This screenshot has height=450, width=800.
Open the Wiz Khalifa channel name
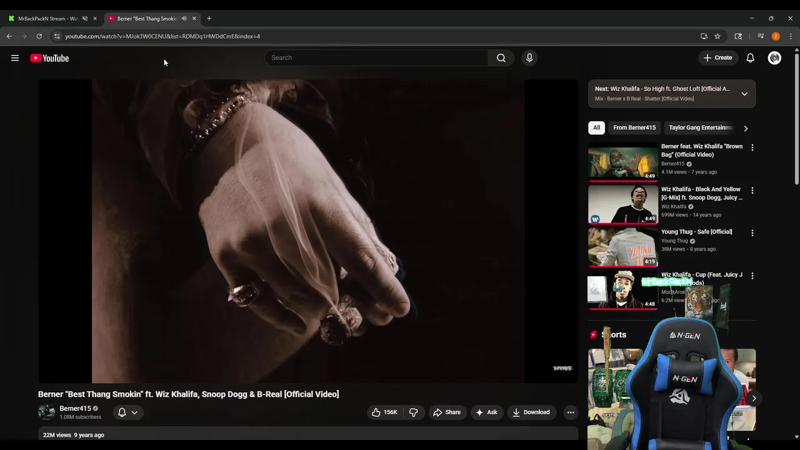click(674, 206)
